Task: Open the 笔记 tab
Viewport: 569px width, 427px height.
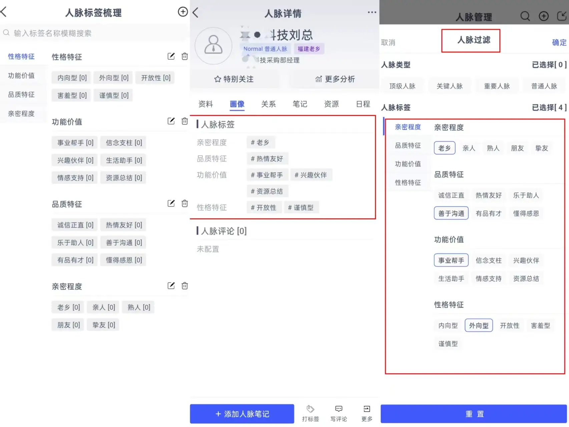Action: click(300, 104)
